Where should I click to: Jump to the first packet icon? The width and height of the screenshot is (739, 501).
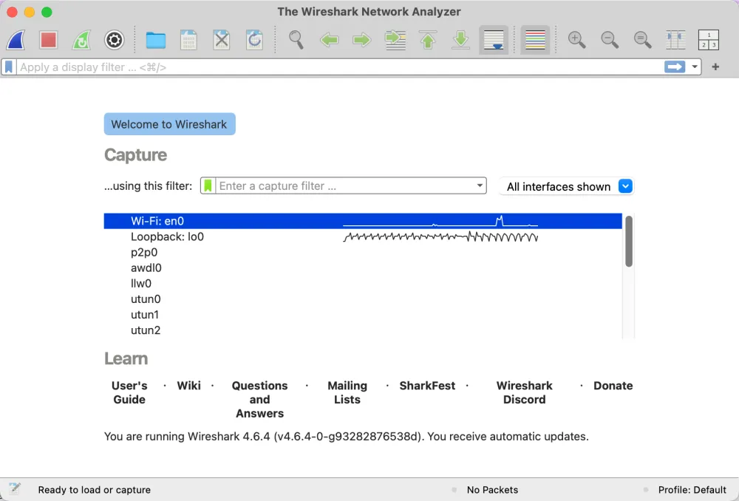tap(428, 40)
